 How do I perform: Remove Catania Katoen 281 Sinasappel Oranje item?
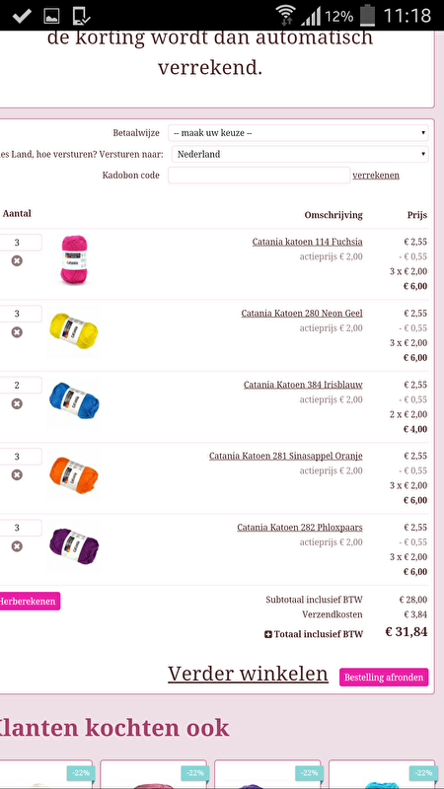[x=17, y=474]
